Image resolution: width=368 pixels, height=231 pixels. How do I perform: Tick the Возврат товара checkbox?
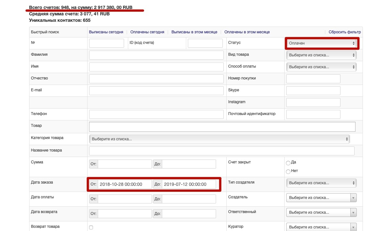91,227
